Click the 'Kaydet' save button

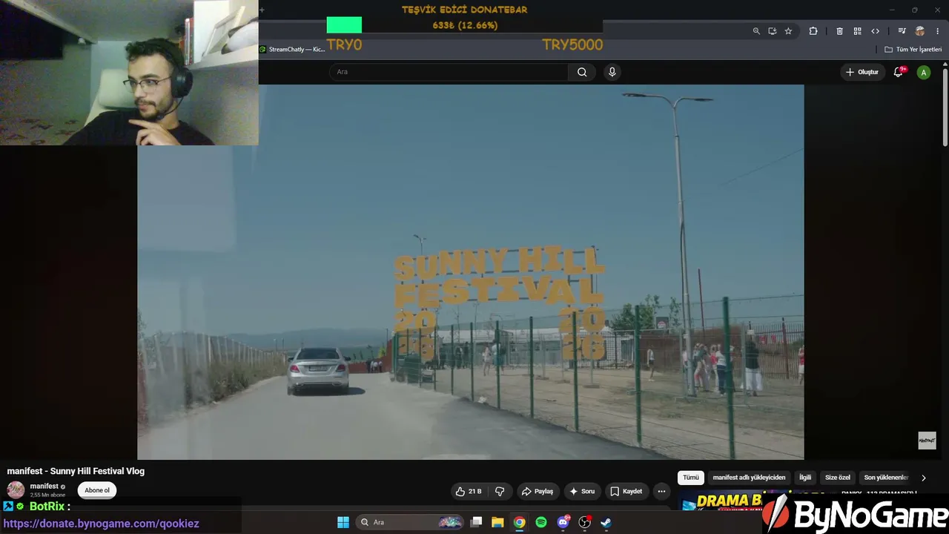(626, 491)
